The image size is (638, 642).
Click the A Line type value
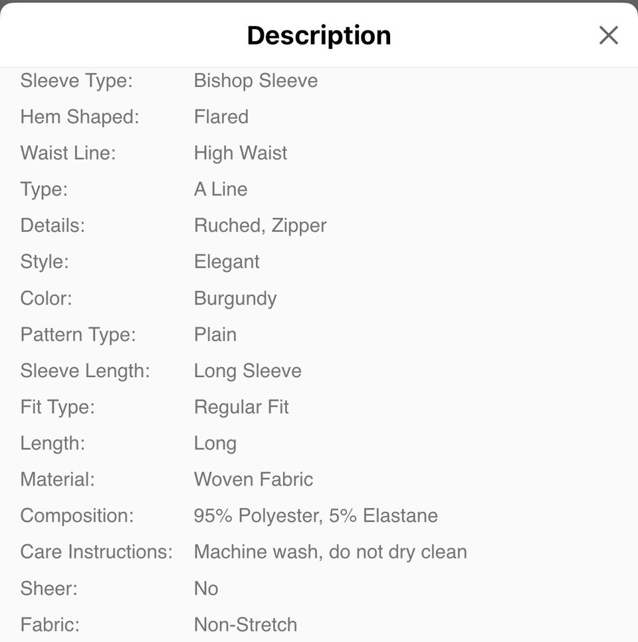[x=221, y=189]
